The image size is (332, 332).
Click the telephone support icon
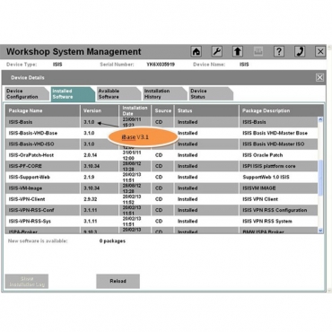[x=300, y=51]
